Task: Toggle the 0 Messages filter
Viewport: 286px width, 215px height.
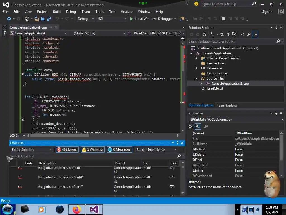Action: coord(120,149)
